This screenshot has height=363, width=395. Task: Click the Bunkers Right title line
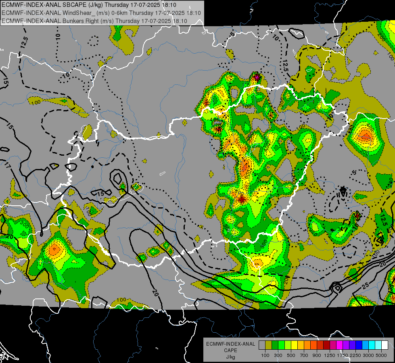click(94, 21)
